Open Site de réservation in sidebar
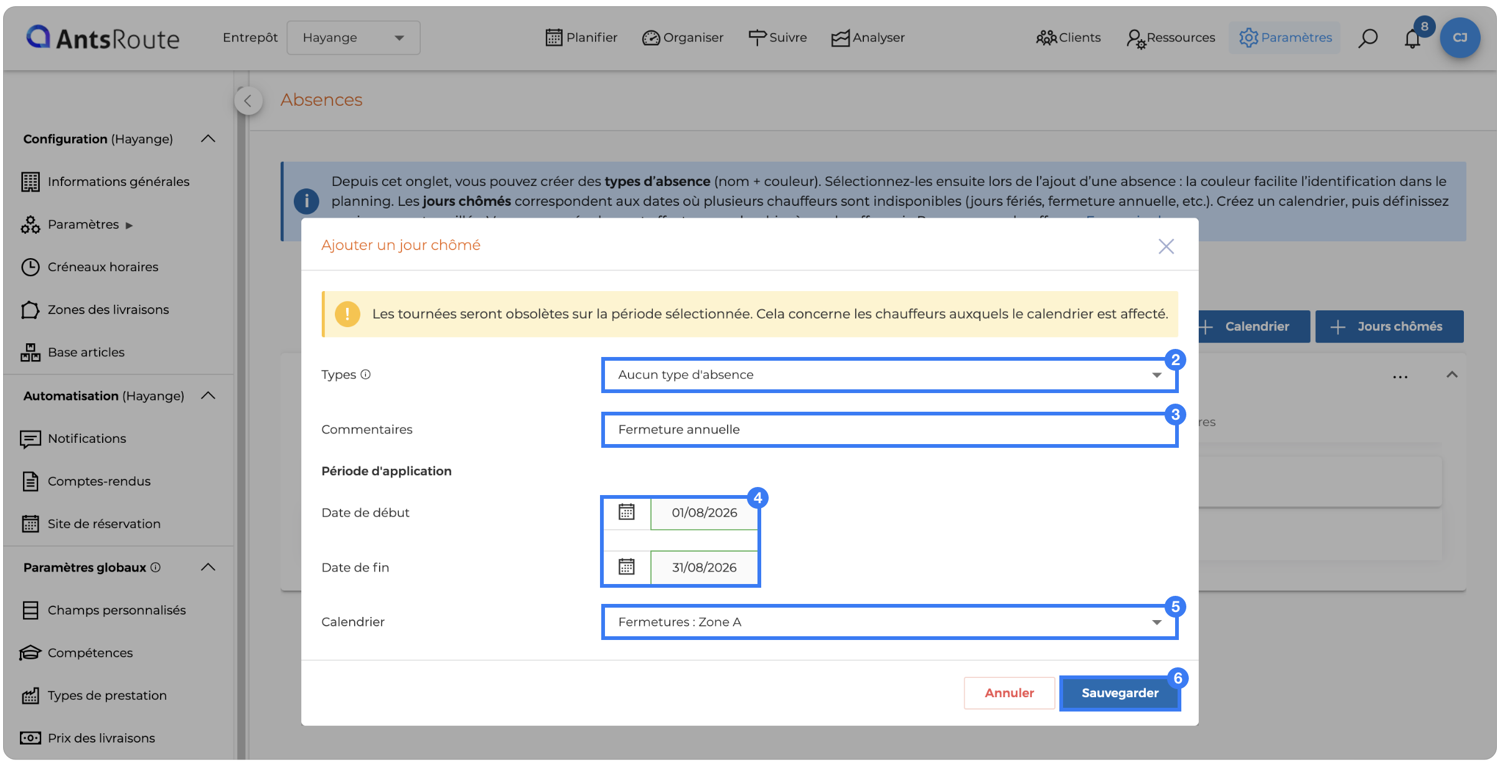Screen dimensions: 1500x765 pos(91,524)
